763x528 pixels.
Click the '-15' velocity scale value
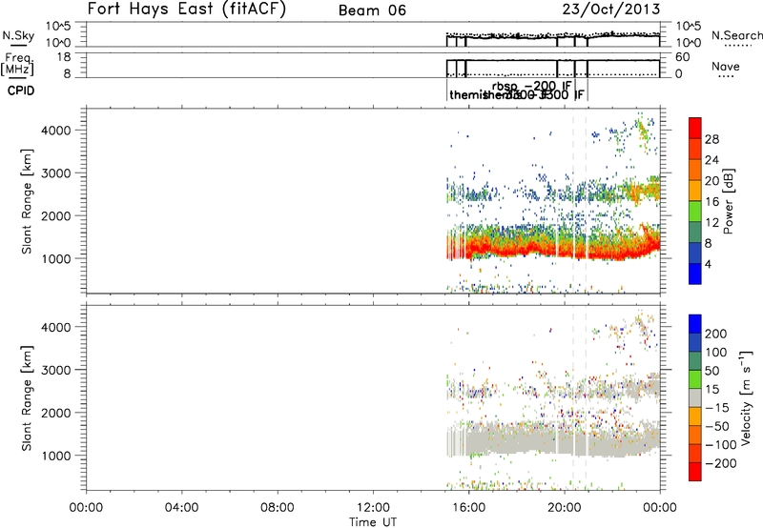click(717, 408)
